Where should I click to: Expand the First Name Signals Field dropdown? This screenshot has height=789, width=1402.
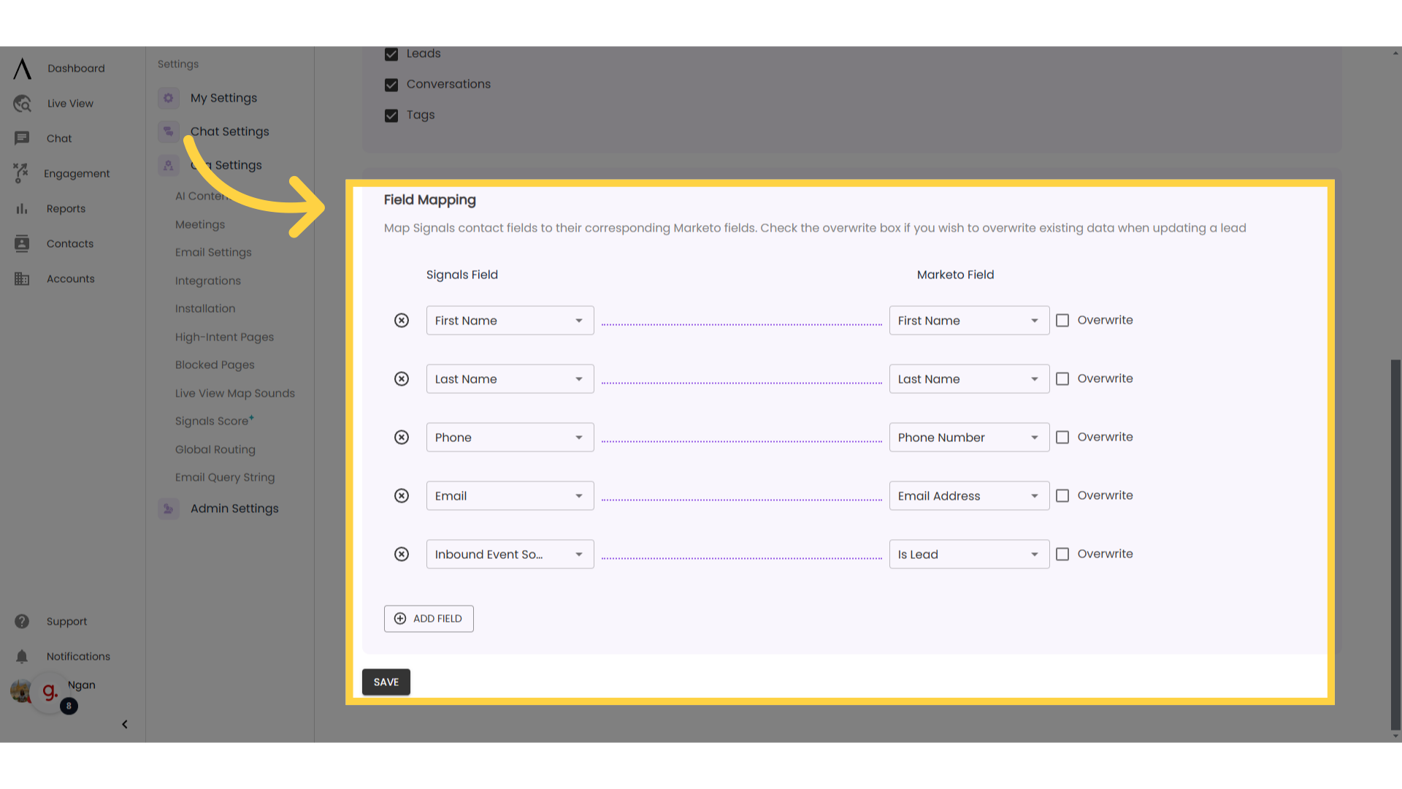pyautogui.click(x=579, y=320)
